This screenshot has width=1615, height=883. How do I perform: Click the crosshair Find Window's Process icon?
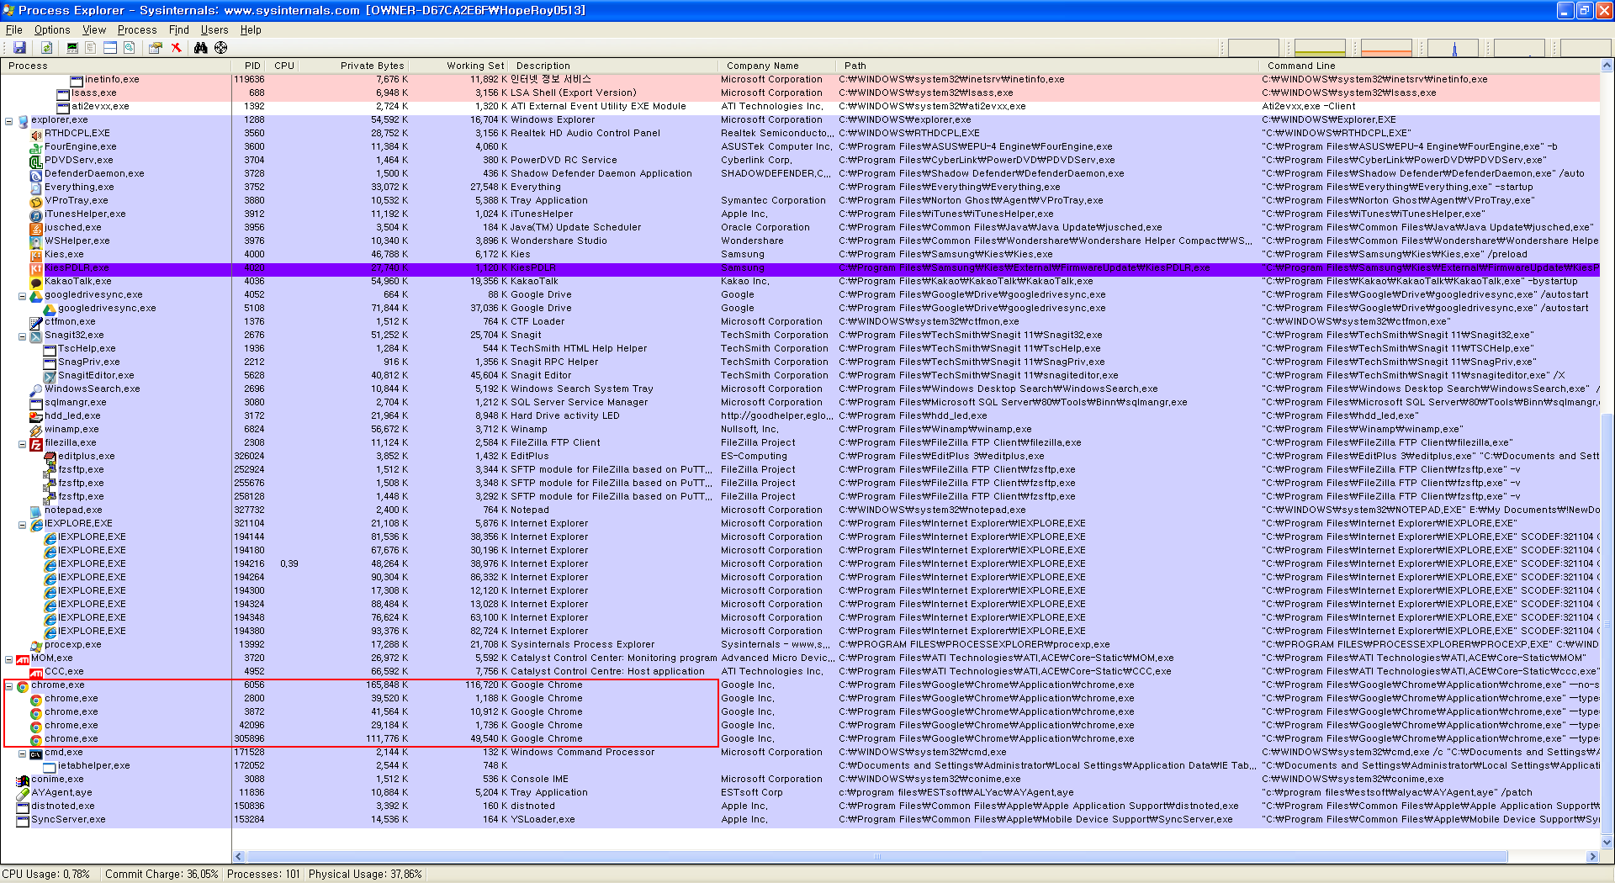(x=220, y=48)
